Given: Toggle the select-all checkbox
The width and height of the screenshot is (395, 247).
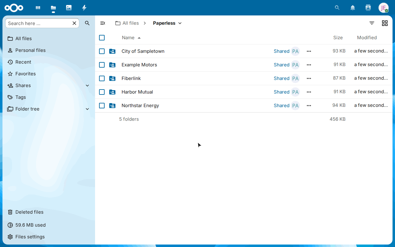Looking at the screenshot, I should (102, 38).
